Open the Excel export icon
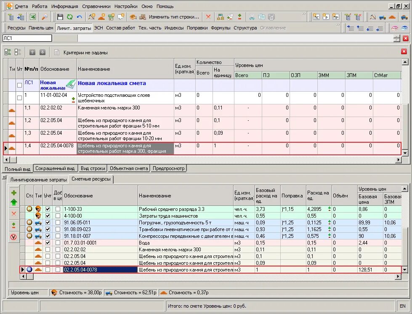412x314 pixels. [32, 17]
